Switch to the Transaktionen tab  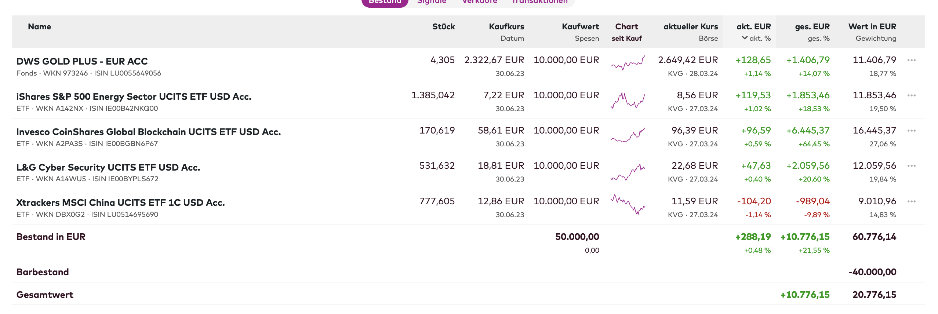pos(539,2)
